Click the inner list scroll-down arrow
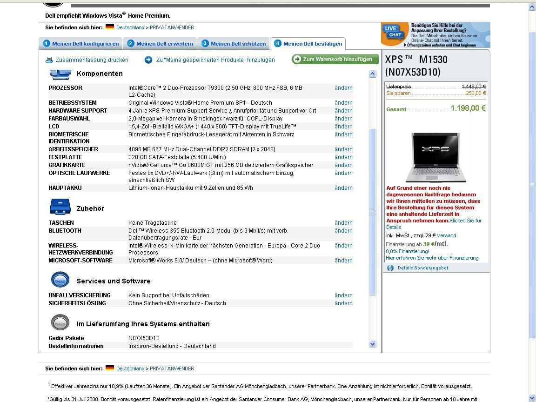 [x=373, y=344]
